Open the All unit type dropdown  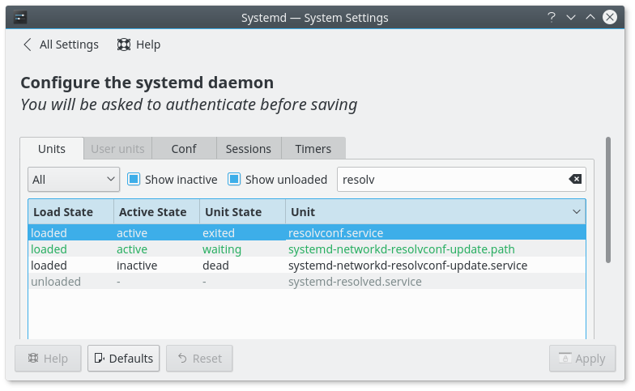click(74, 180)
